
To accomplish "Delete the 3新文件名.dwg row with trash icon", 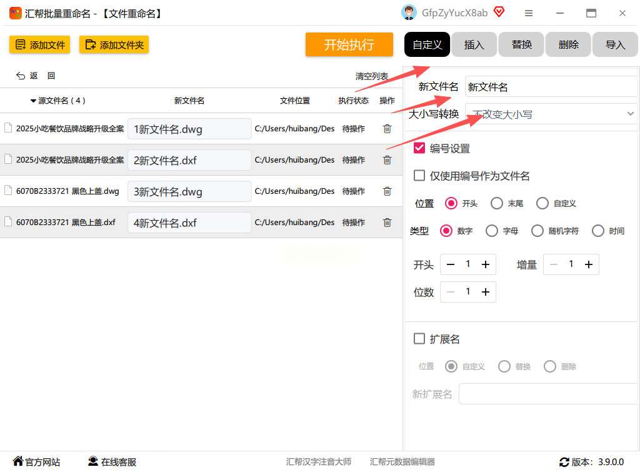I will click(387, 191).
